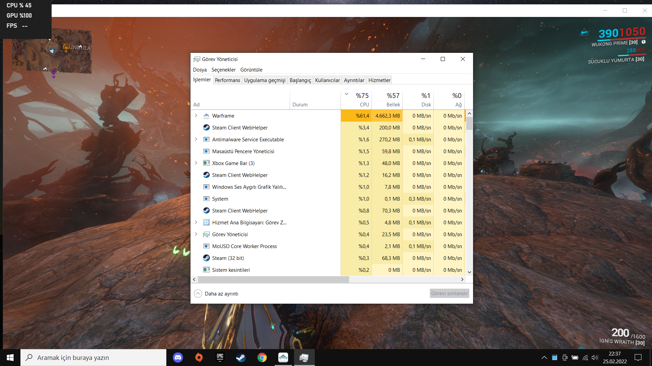Open the notification center icon
The width and height of the screenshot is (652, 366).
638,358
